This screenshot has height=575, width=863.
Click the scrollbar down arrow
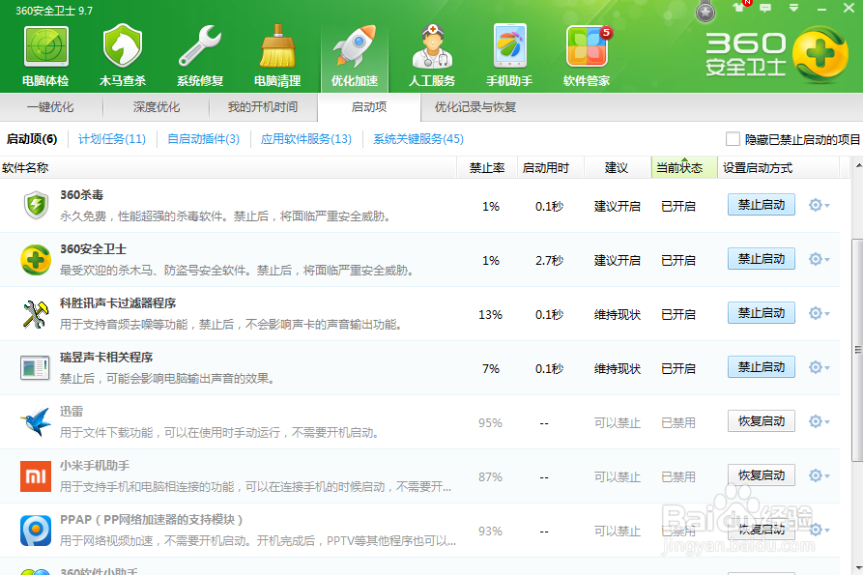pos(858,568)
